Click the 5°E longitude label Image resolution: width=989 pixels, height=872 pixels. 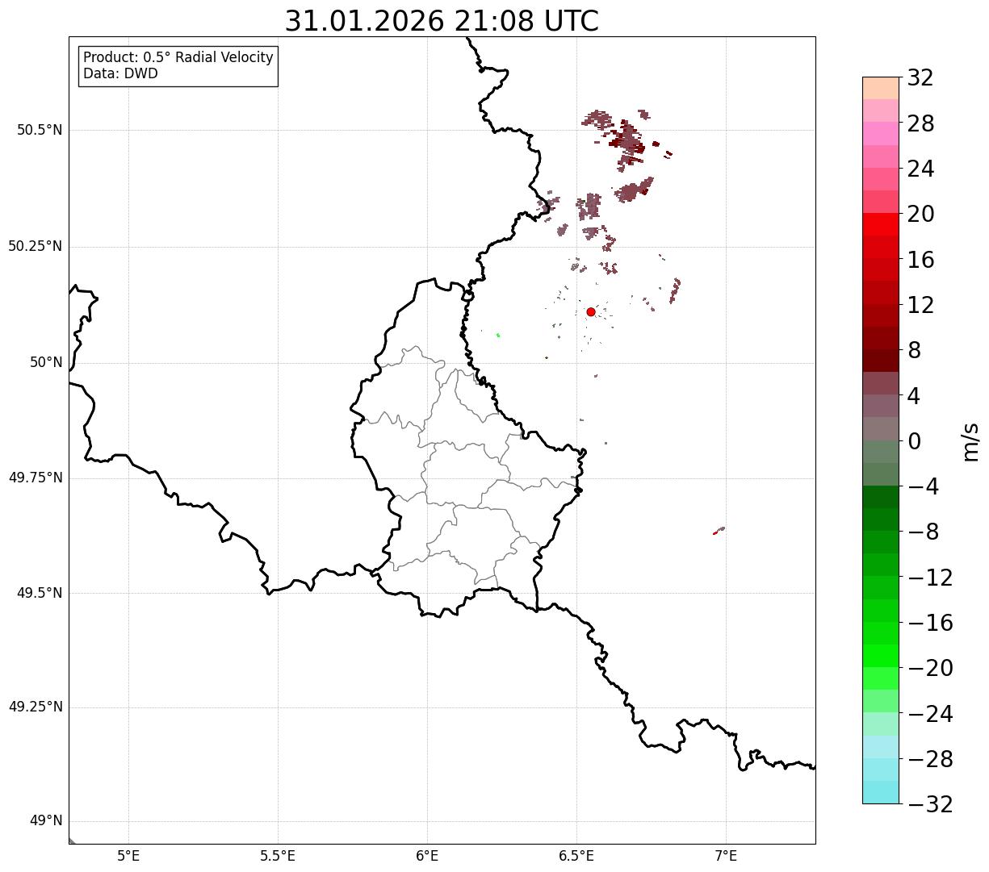click(128, 856)
